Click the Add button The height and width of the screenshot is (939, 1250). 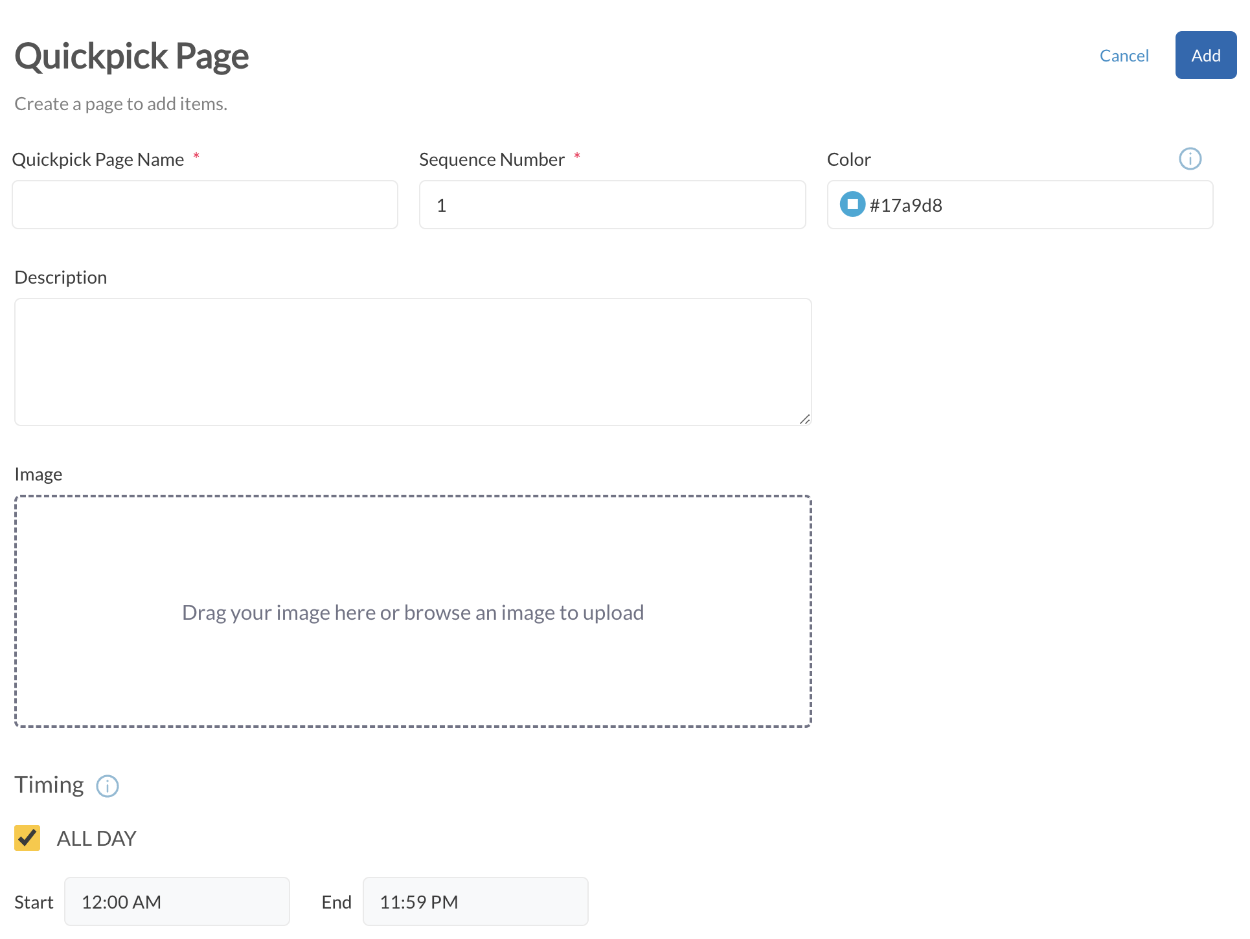tap(1205, 55)
